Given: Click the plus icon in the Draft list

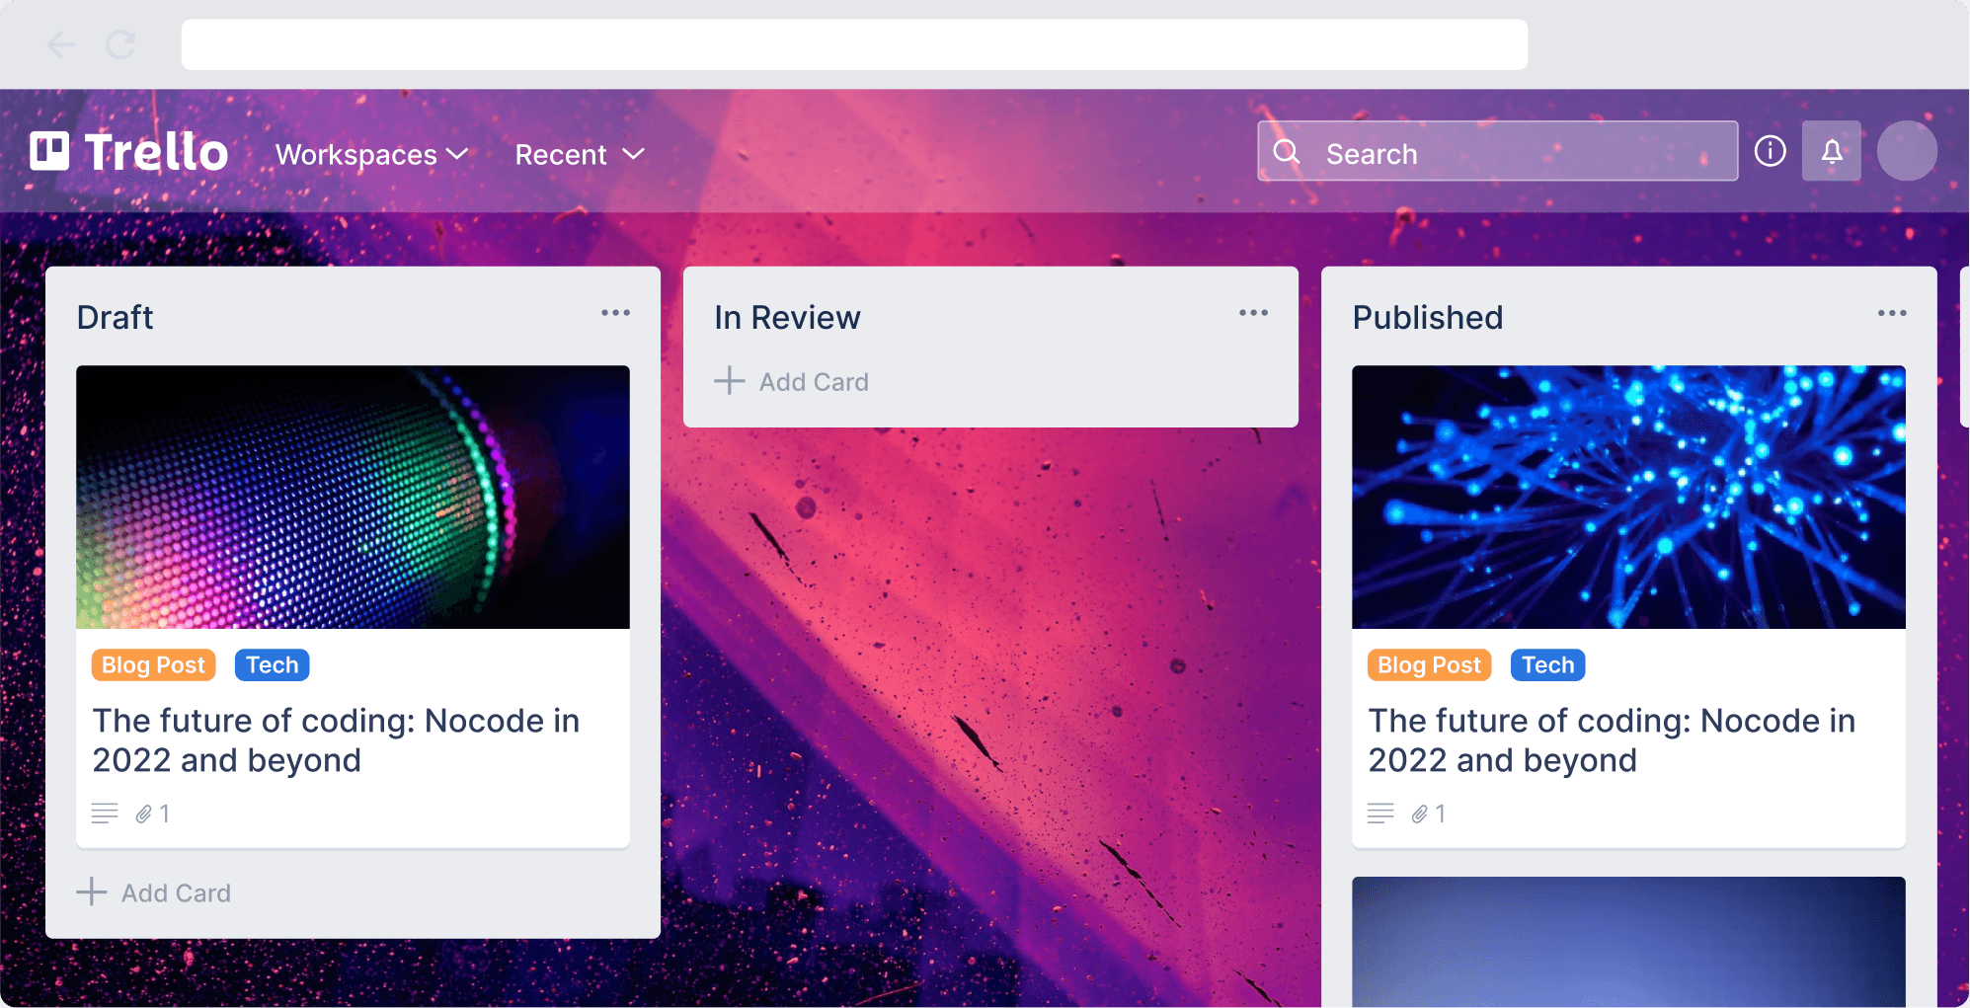Looking at the screenshot, I should pyautogui.click(x=92, y=892).
